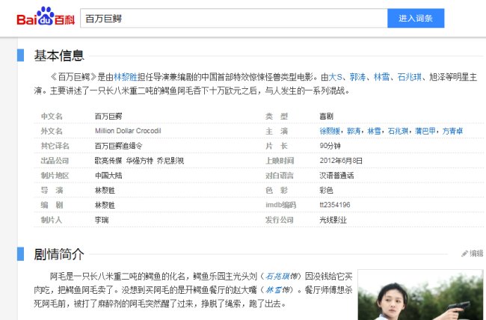486x320 pixels.
Task: Select producer value 李瑞
Action: click(x=102, y=220)
